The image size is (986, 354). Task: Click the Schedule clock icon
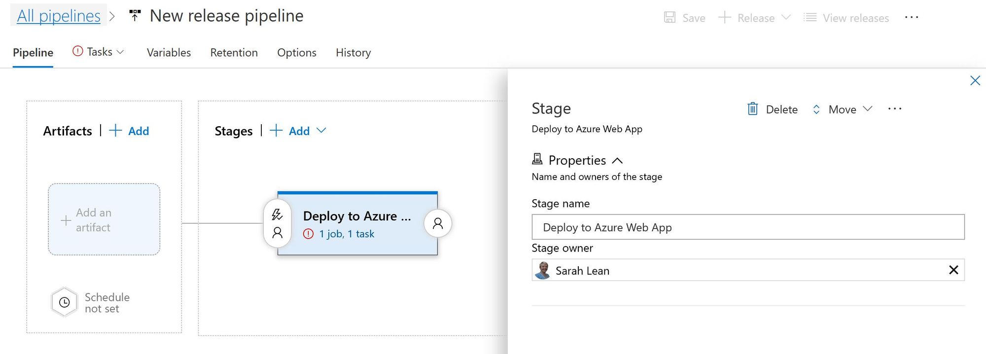[65, 302]
